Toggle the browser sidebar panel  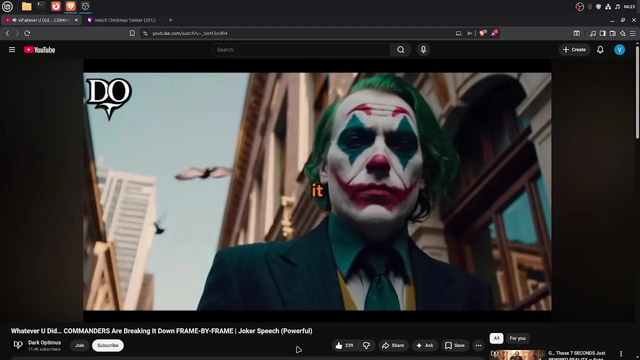pyautogui.click(x=602, y=33)
